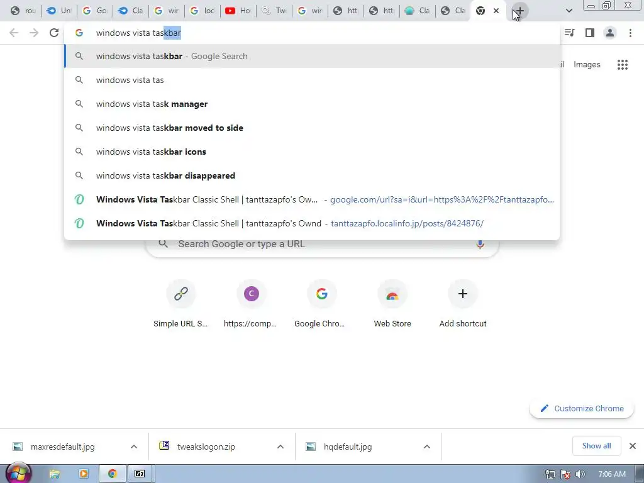Open the https://comp... shortcut tile
The image size is (644, 483).
(x=251, y=304)
